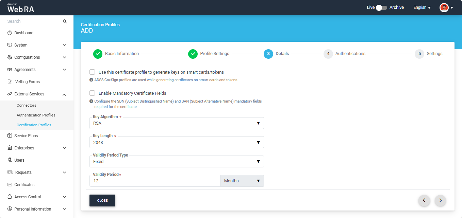Expand the System menu in sidebar

point(37,45)
